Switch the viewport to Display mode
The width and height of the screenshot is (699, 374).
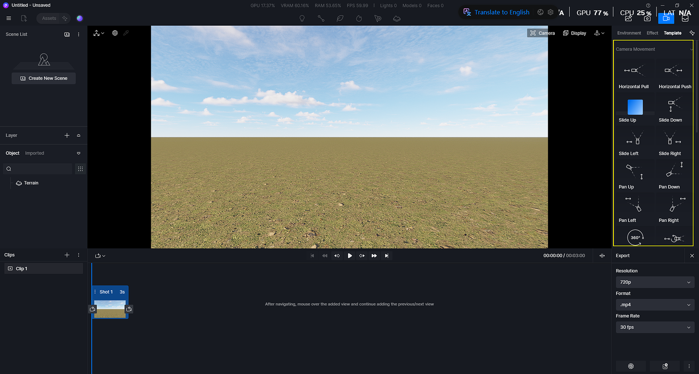[574, 33]
